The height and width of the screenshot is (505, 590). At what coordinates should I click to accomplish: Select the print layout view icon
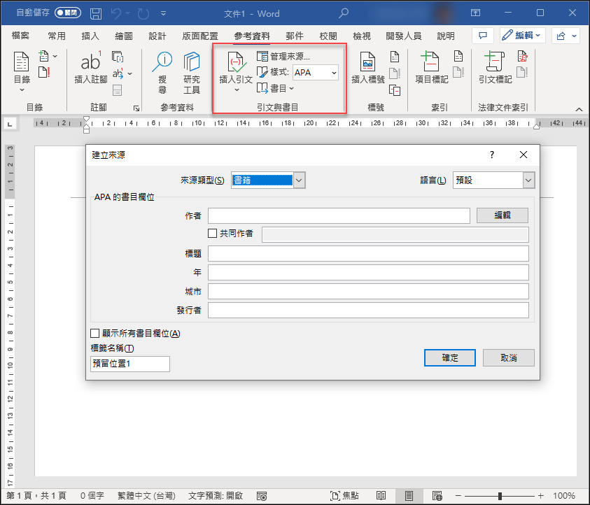[x=409, y=496]
